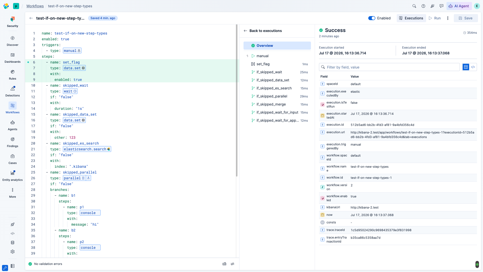Select the if_skipped_parallel step
The width and height of the screenshot is (483, 272).
[277, 96]
